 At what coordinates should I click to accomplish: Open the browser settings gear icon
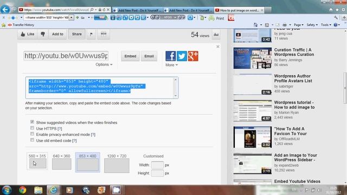343,10
